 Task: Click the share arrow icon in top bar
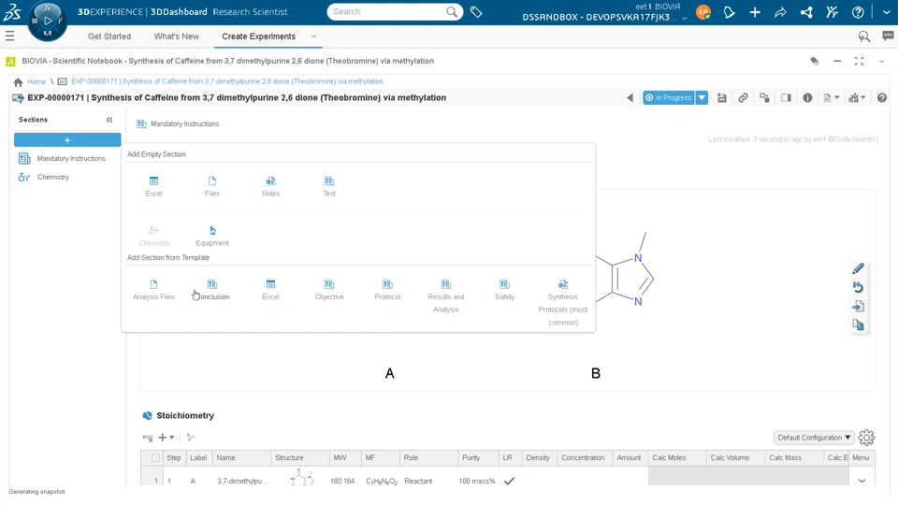coord(780,12)
